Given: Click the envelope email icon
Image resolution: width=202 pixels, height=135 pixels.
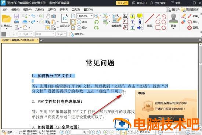Looking at the screenshot, I should click(25, 16).
